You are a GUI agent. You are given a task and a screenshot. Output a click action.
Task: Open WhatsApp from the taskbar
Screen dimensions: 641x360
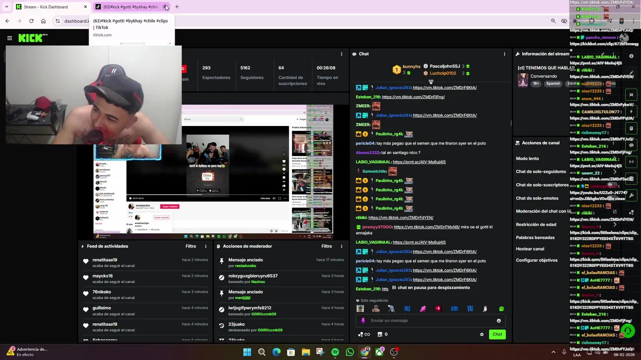tap(350, 352)
